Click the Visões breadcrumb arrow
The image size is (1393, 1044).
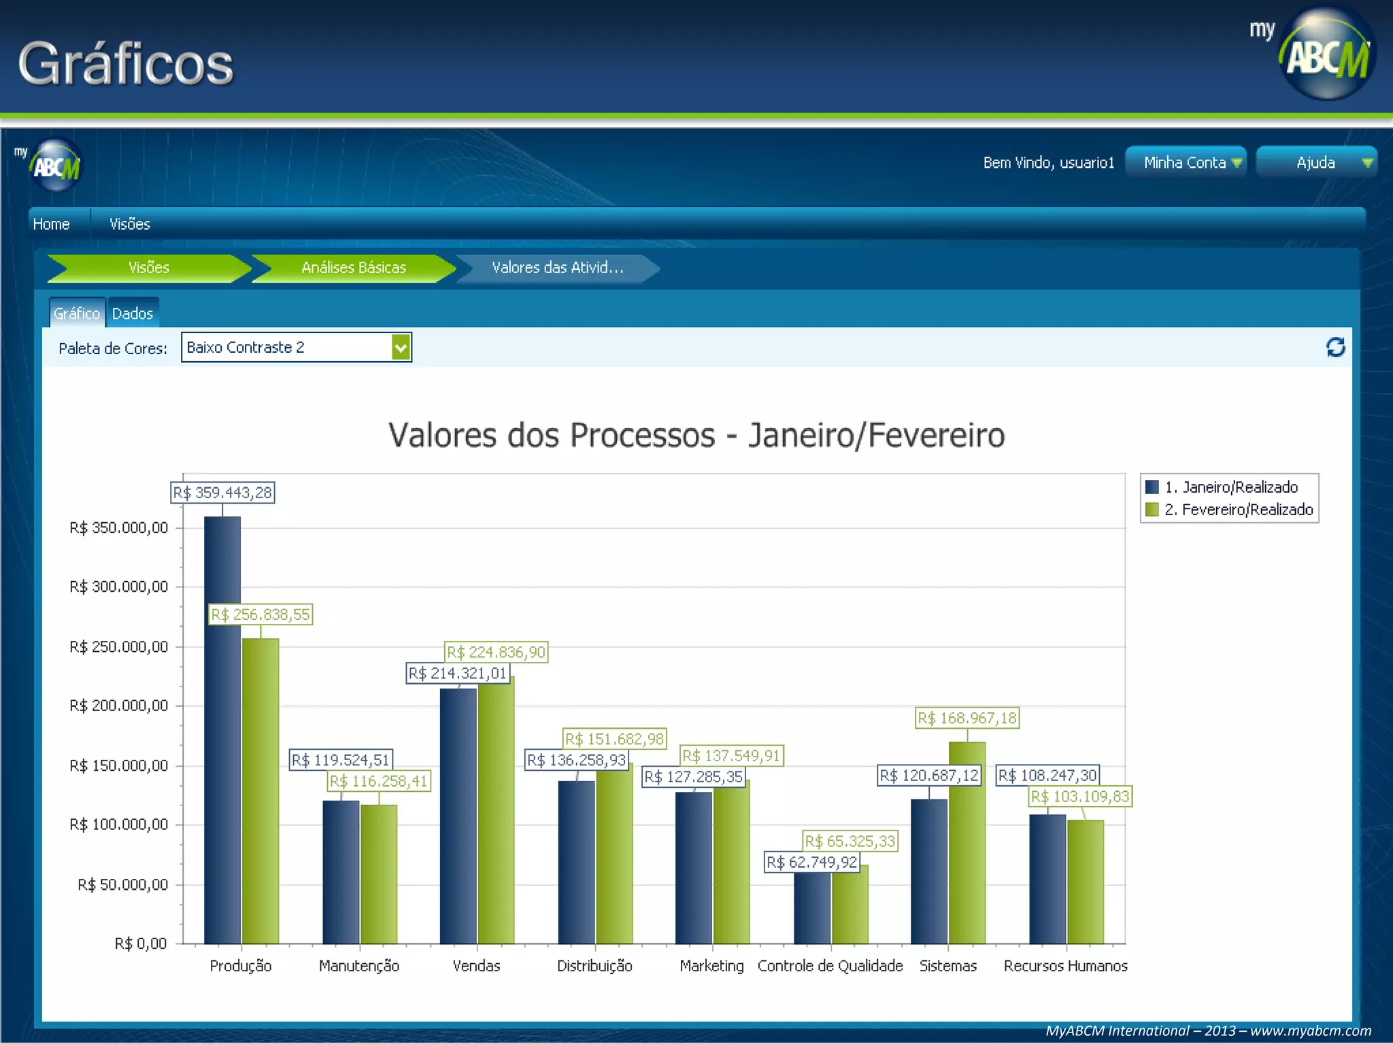(149, 268)
